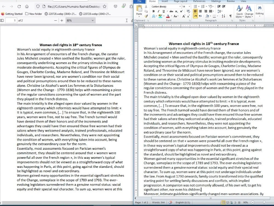274x206 pixels.
Task: Switch to Full Screen Reading view in Word
Action: [227, 202]
